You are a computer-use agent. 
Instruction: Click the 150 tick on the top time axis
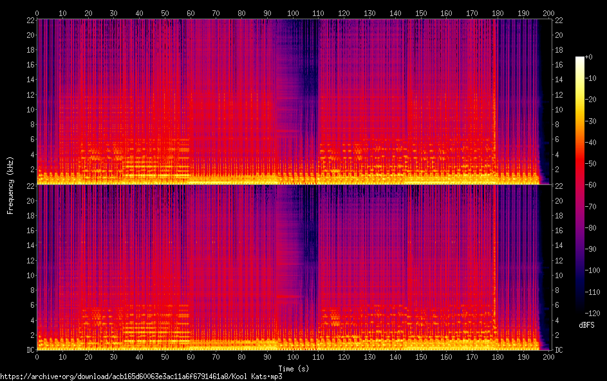point(420,13)
